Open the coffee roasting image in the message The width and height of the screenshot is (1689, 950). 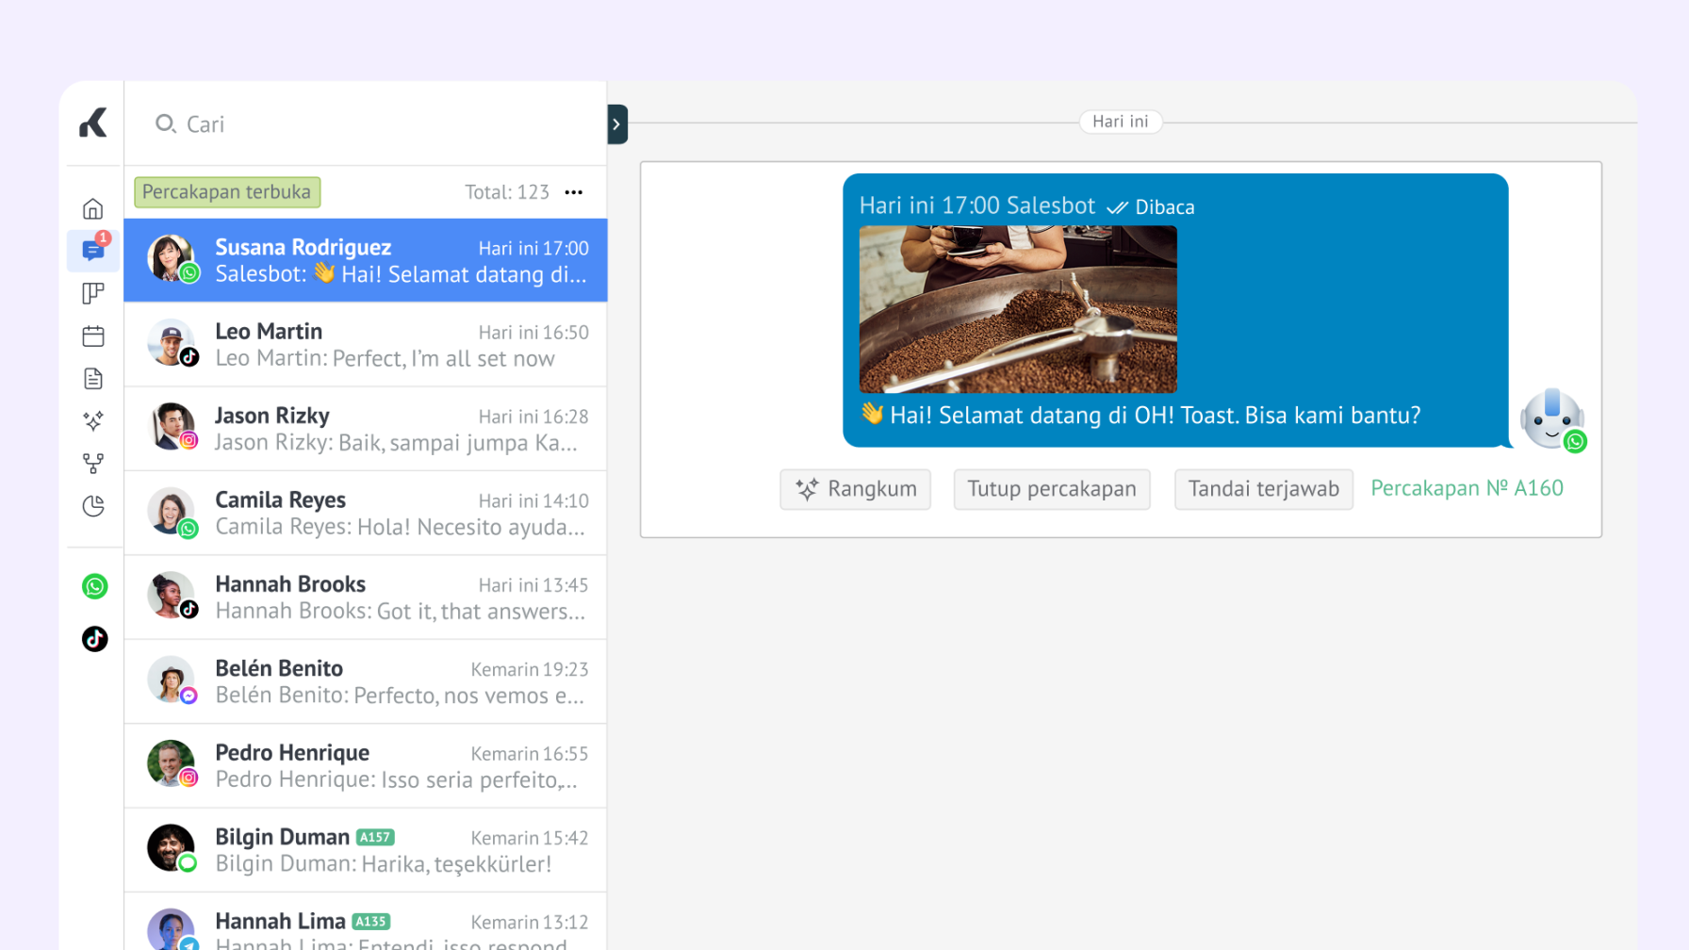tap(1018, 309)
